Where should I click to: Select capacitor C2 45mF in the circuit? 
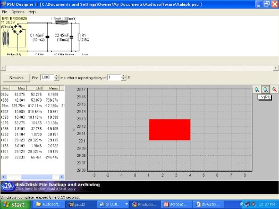(71, 37)
